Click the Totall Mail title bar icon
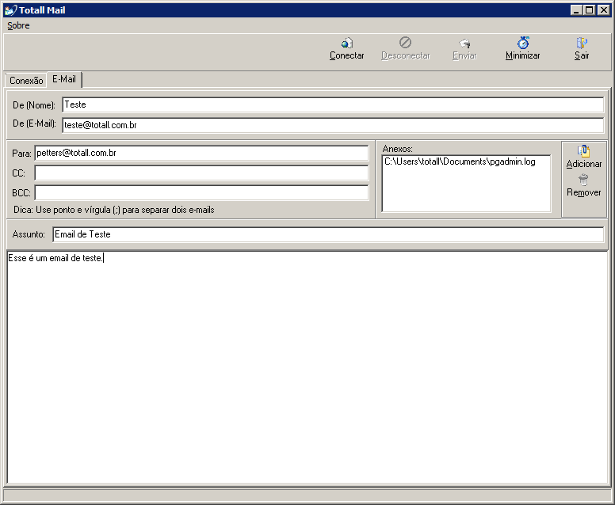The height and width of the screenshot is (505, 615). coord(10,10)
